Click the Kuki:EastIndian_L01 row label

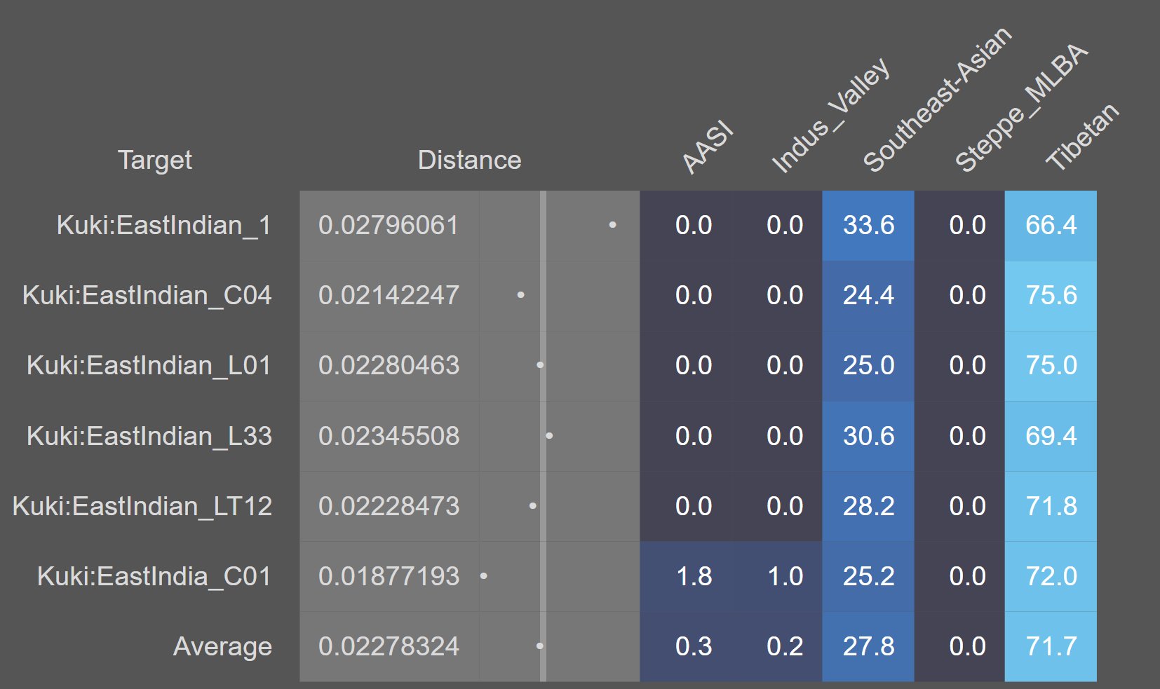(x=149, y=366)
